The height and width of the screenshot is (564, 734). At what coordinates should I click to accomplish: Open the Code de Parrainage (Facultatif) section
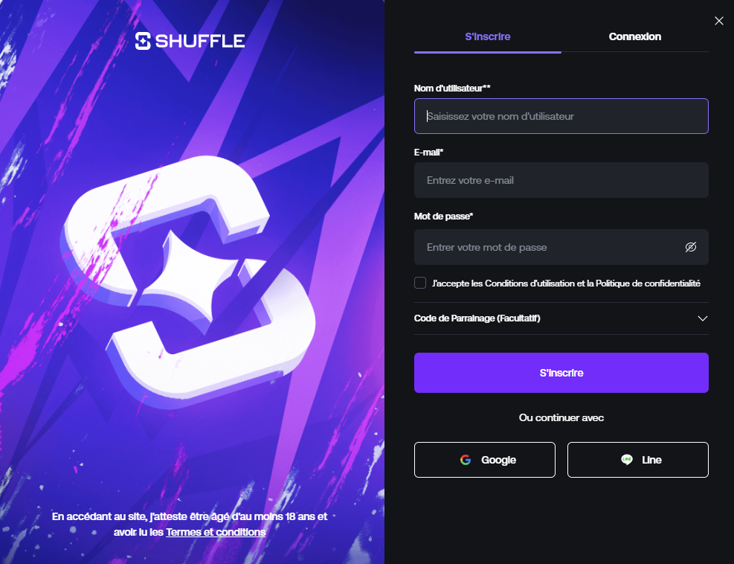(561, 318)
